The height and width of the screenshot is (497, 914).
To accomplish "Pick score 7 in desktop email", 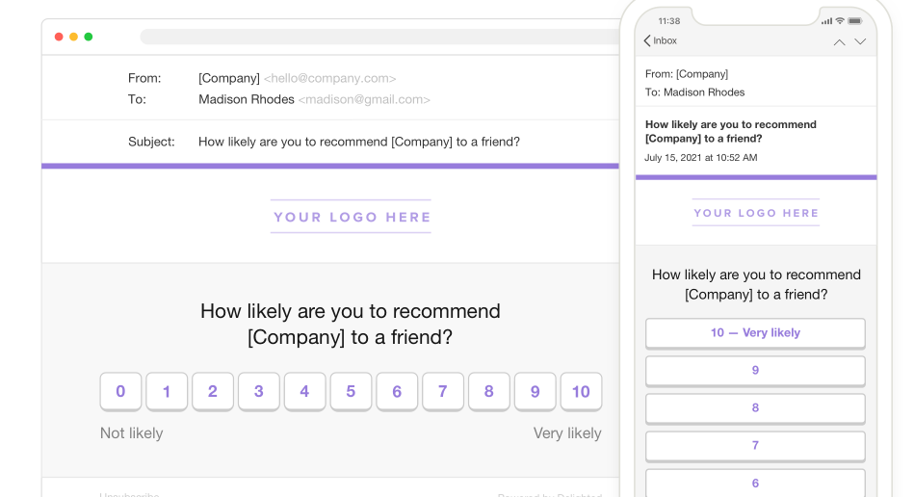I will point(443,391).
